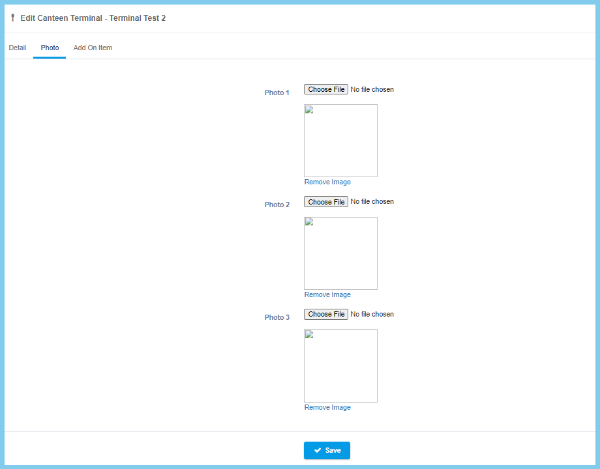Click Remove Image under Photo 2
Viewport: 600px width, 469px height.
click(x=327, y=295)
